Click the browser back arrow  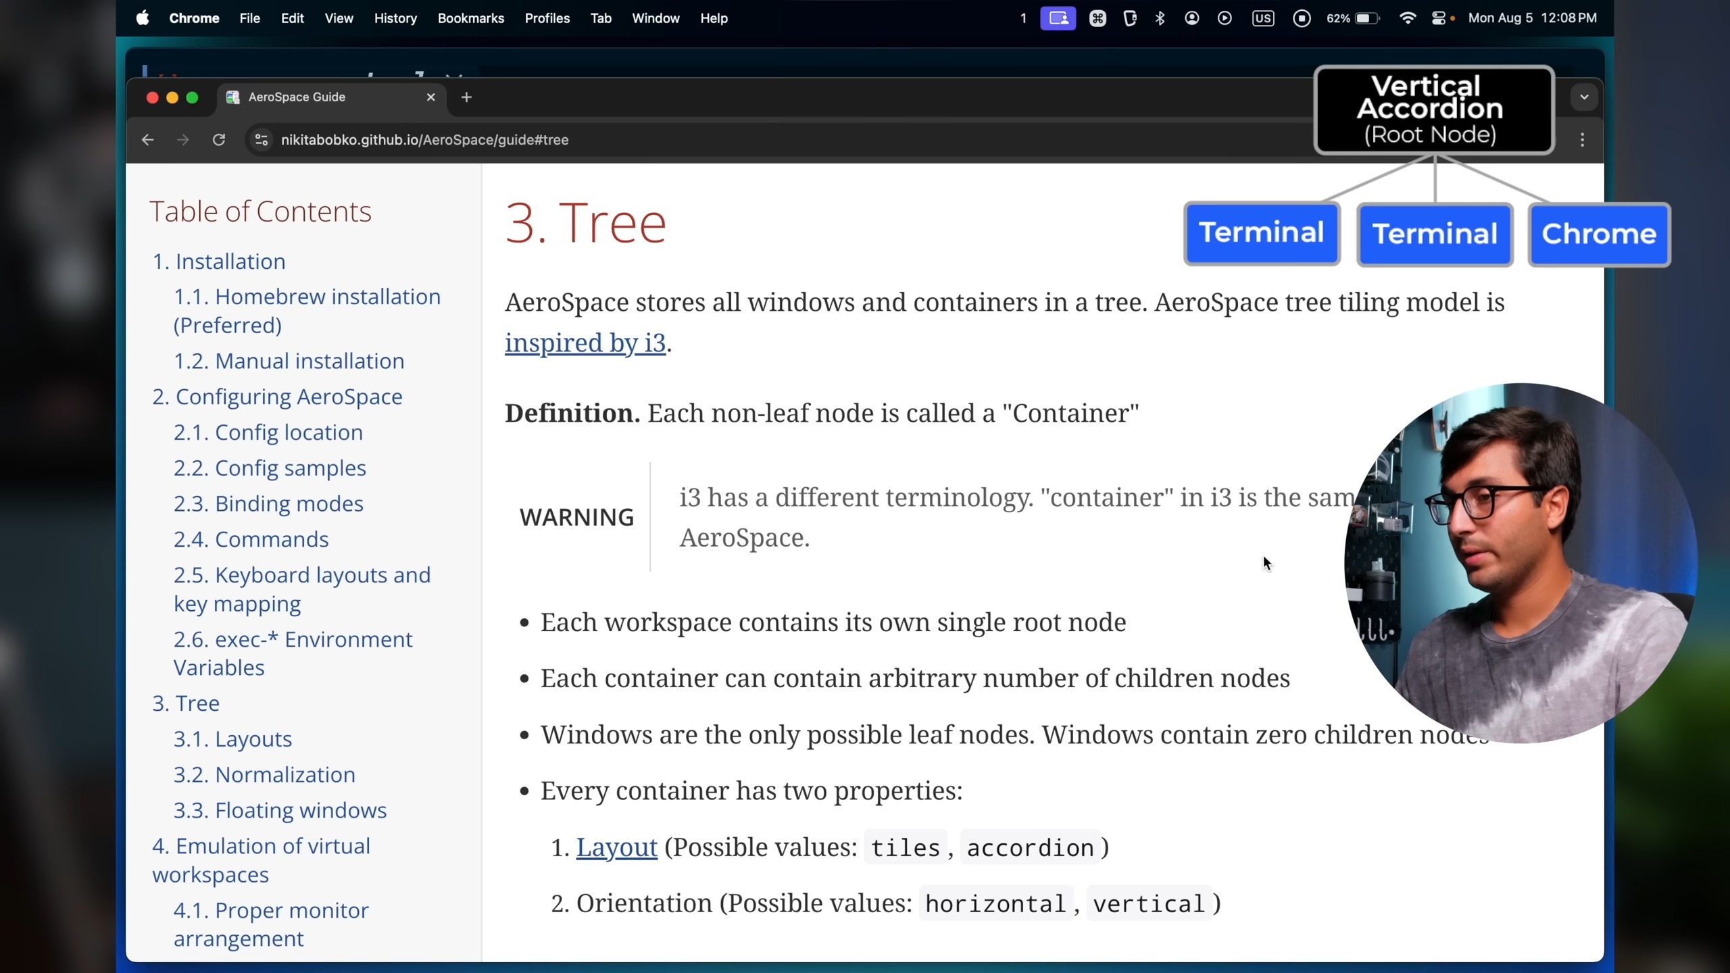pyautogui.click(x=147, y=140)
